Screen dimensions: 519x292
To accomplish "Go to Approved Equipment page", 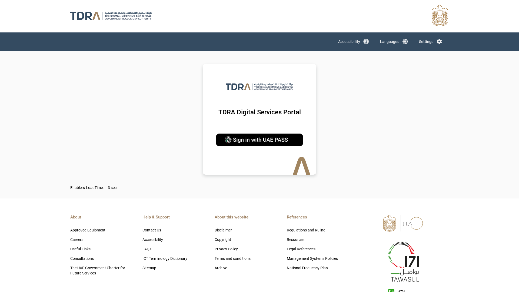I will click(88, 230).
